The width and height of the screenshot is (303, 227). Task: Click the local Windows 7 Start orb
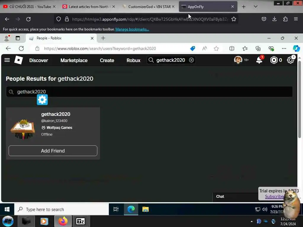coord(8,221)
